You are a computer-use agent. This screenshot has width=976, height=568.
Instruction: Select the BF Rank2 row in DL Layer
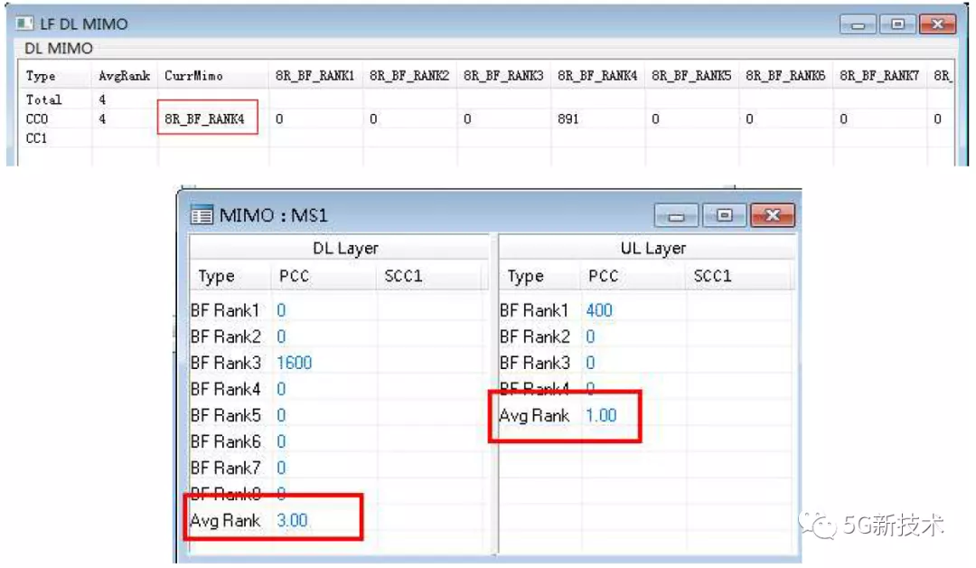pos(339,336)
